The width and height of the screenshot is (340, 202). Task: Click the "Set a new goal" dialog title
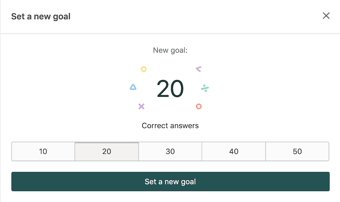41,17
